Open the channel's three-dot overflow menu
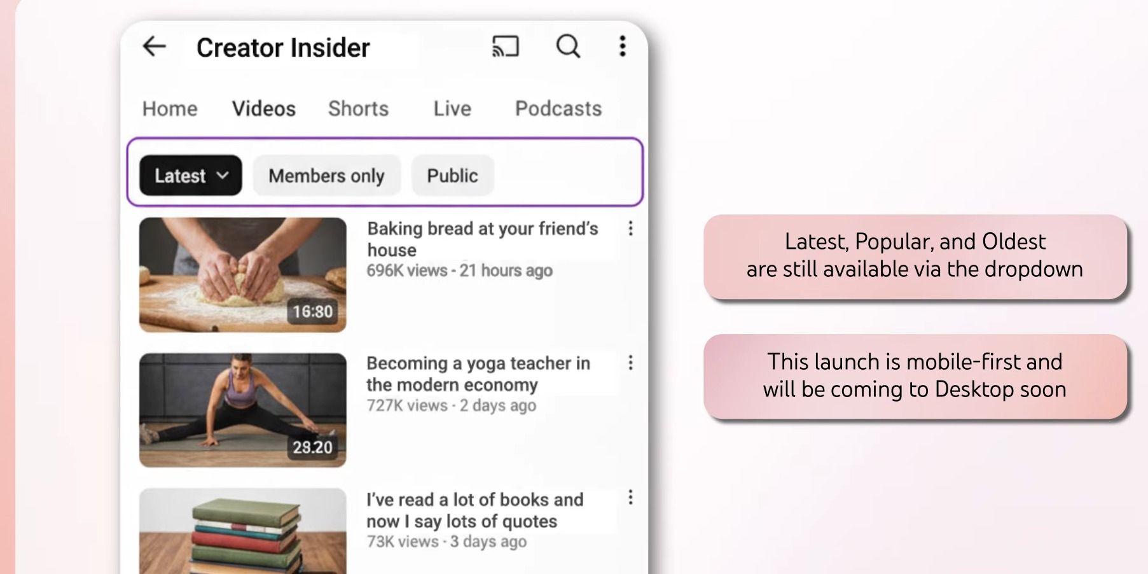Viewport: 1148px width, 574px height. [x=622, y=46]
